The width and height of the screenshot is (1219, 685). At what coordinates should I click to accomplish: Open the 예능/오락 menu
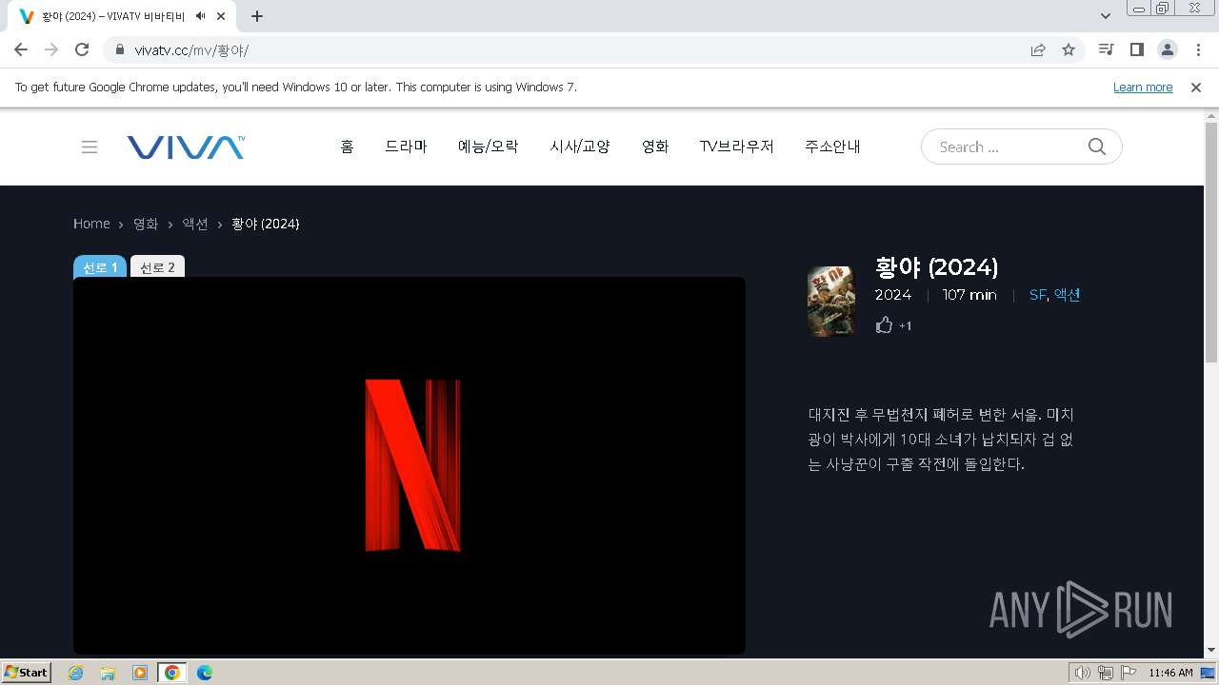click(489, 147)
